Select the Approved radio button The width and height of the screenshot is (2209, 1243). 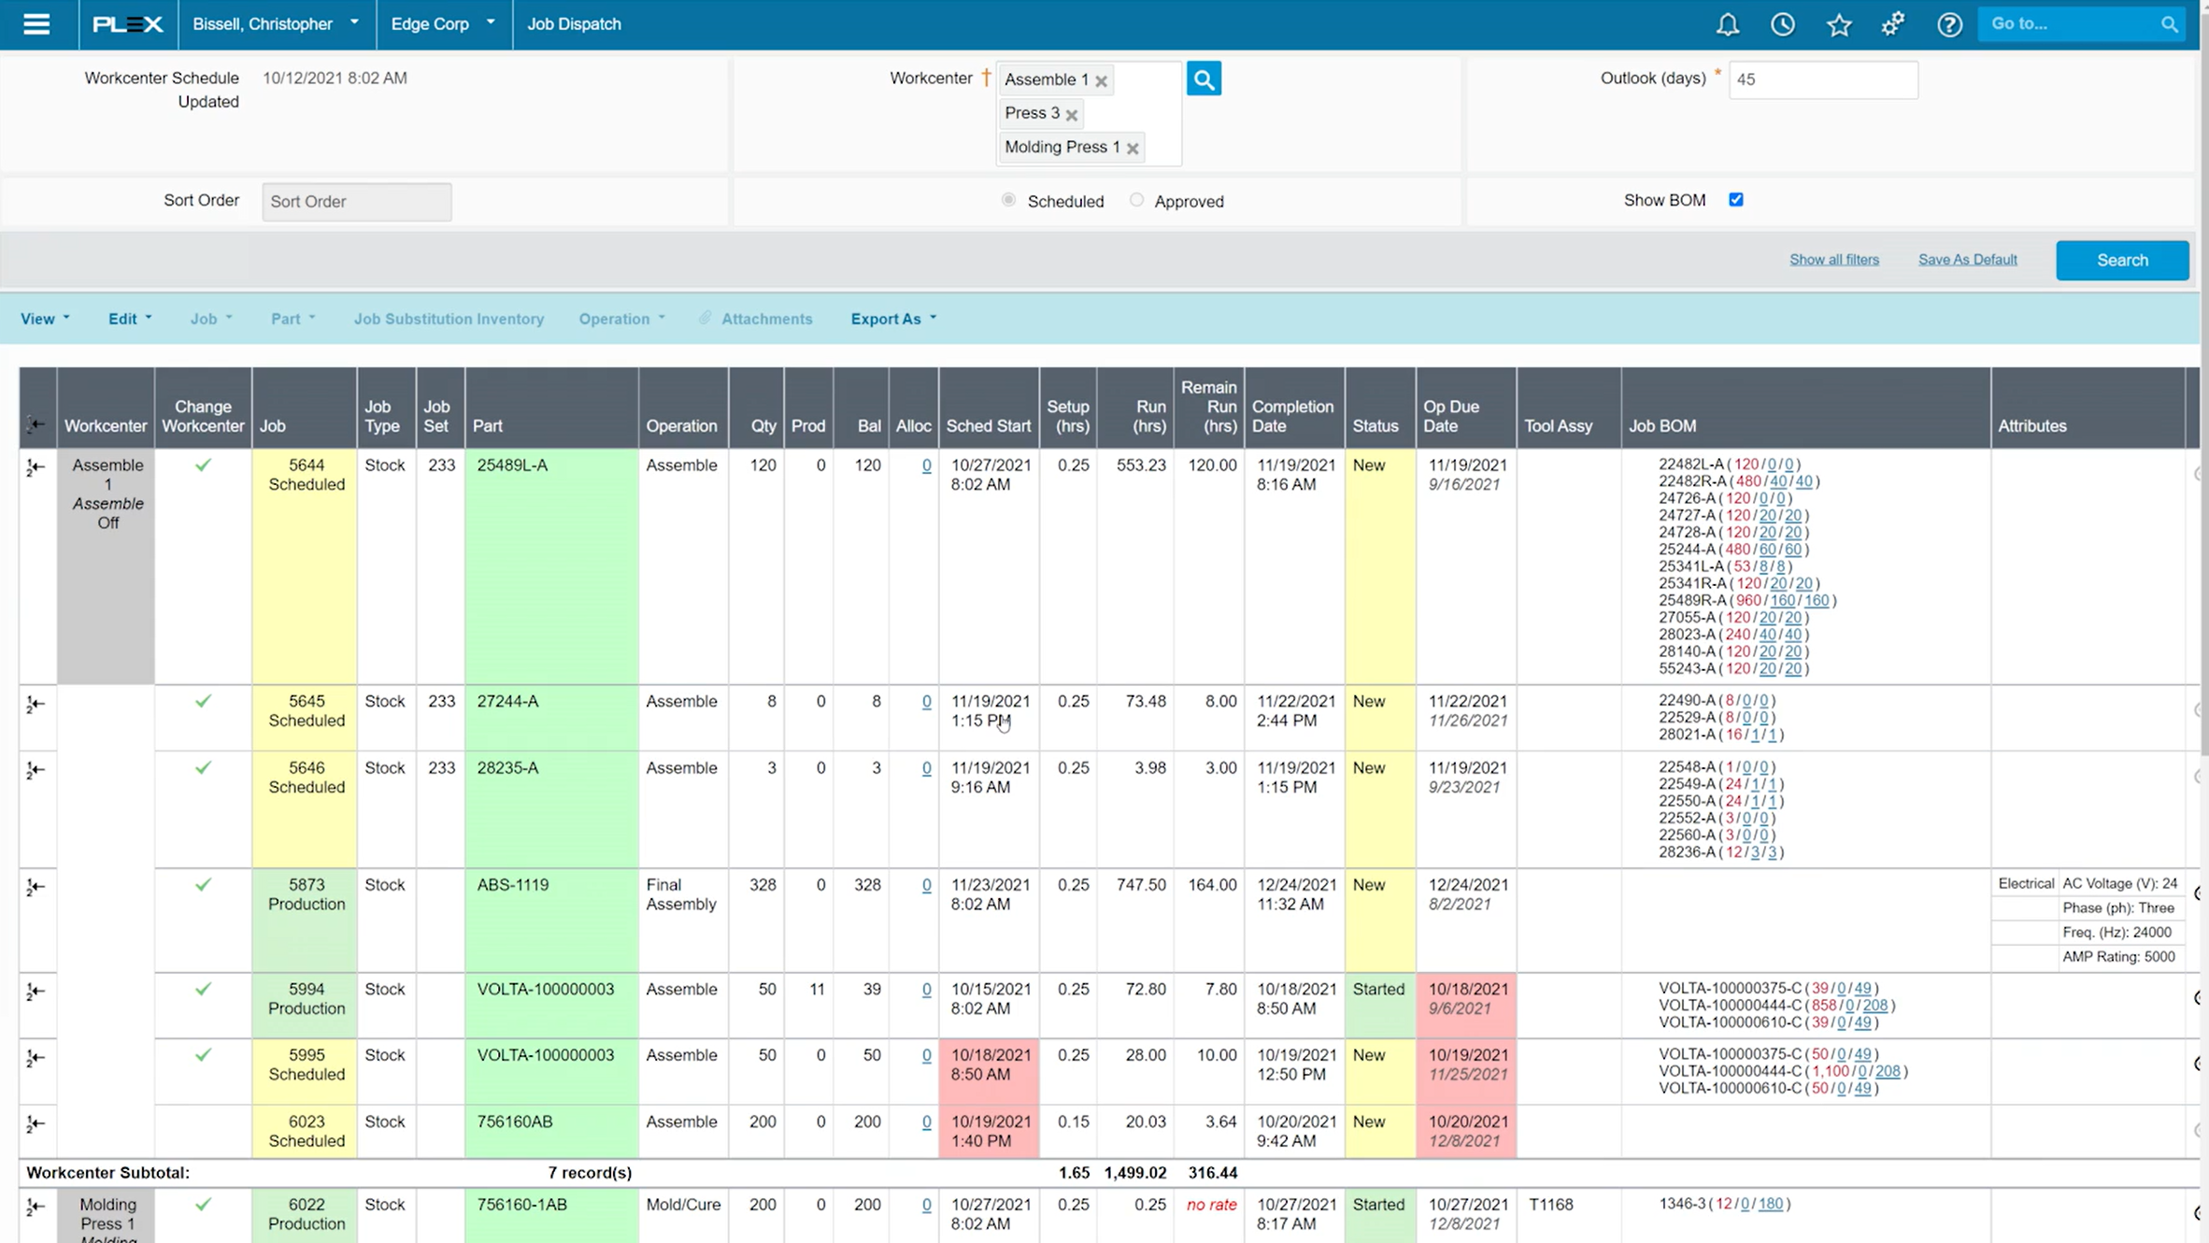(1136, 200)
